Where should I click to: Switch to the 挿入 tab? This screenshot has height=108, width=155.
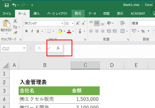(37, 14)
